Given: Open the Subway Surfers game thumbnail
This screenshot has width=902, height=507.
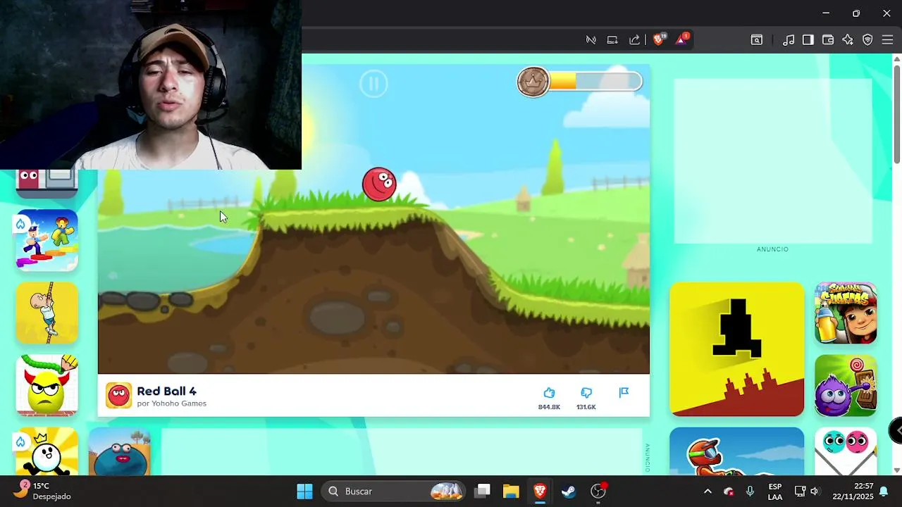Looking at the screenshot, I should 846,313.
